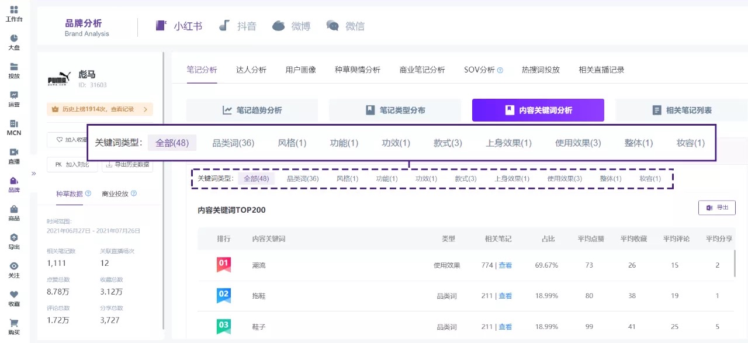The height and width of the screenshot is (343, 748).
Task: Click the 点赞总数 value 8.78万
Action: (58, 292)
